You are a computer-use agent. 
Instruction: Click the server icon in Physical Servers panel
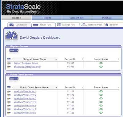14,50
